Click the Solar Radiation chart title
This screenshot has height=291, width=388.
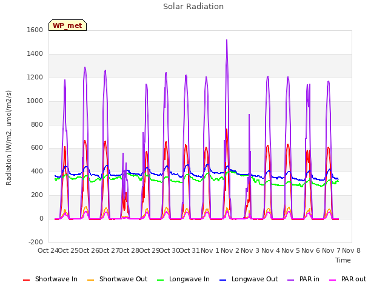click(193, 7)
